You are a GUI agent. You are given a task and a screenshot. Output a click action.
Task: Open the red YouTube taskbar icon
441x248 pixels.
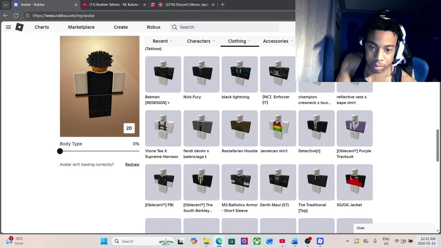point(282,241)
